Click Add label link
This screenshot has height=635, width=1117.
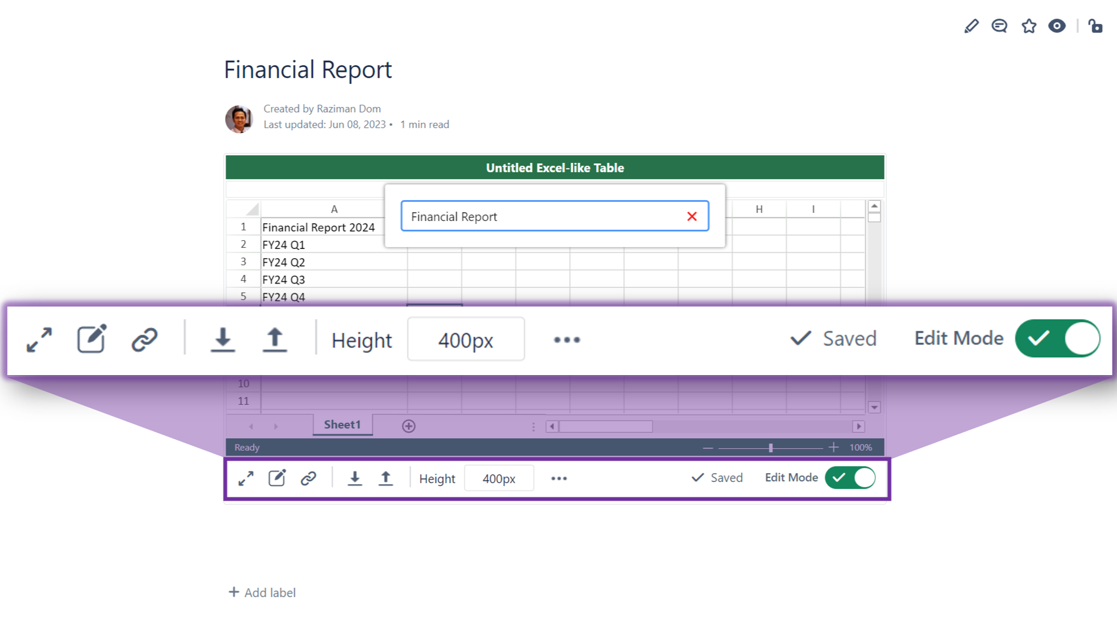point(262,592)
